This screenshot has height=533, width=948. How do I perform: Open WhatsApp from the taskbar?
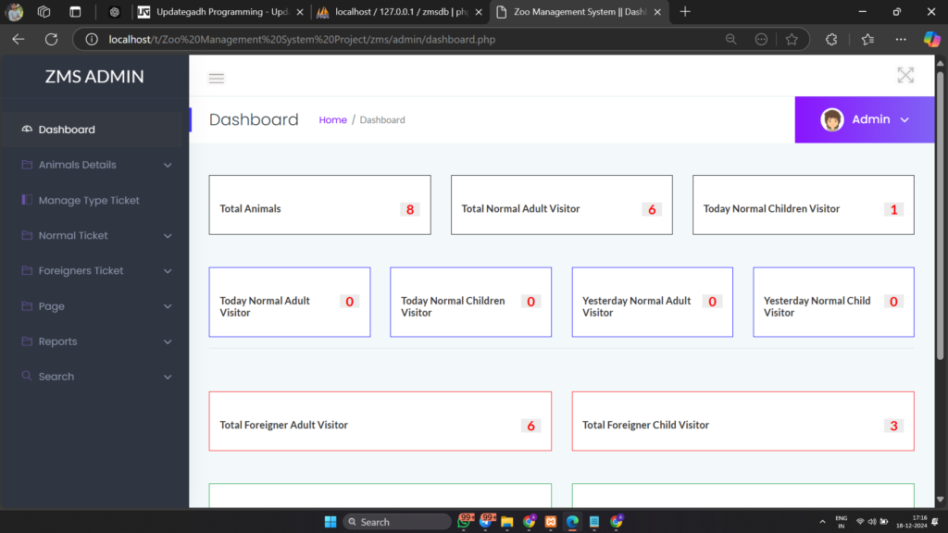[465, 521]
